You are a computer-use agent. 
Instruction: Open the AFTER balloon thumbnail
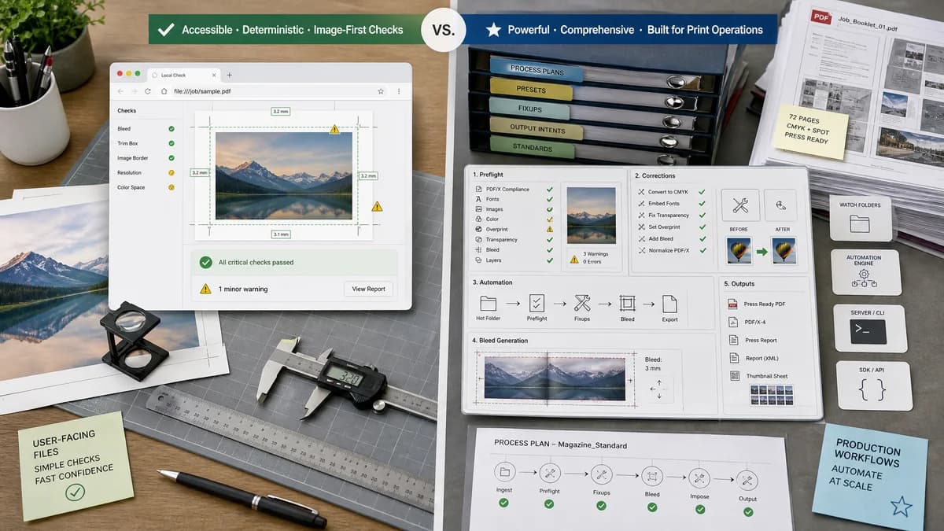[784, 251]
